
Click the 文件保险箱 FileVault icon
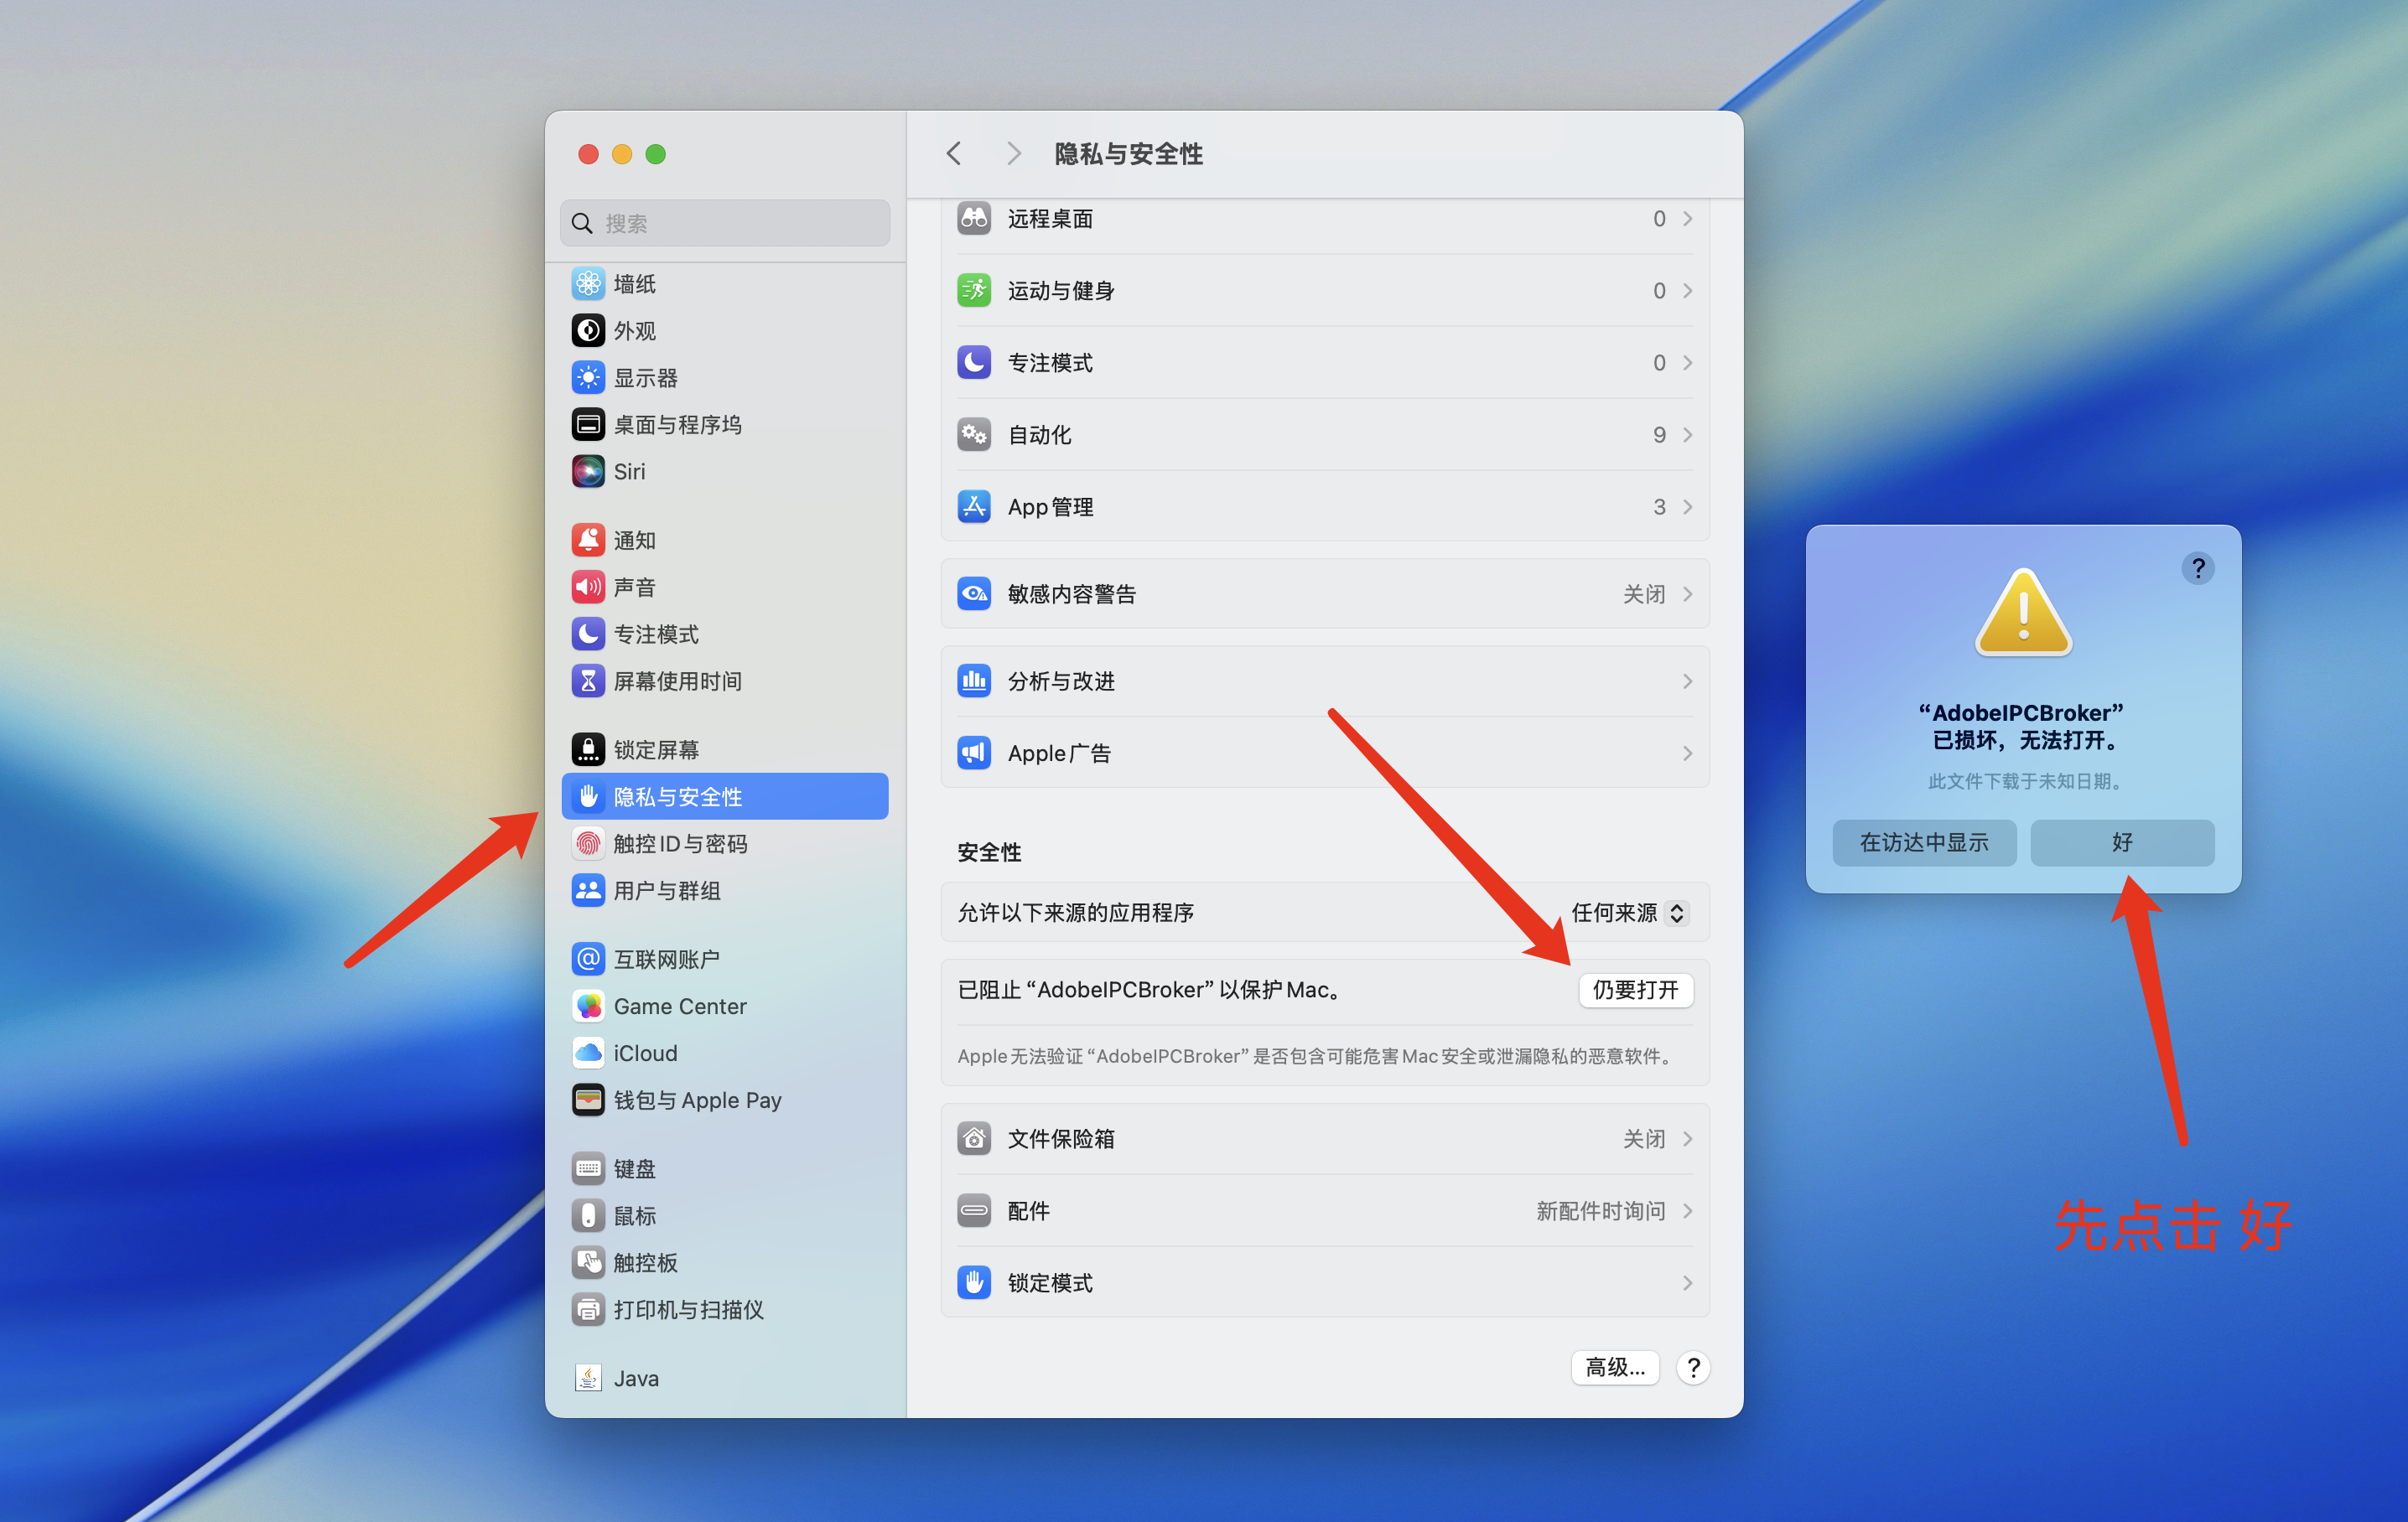974,1138
